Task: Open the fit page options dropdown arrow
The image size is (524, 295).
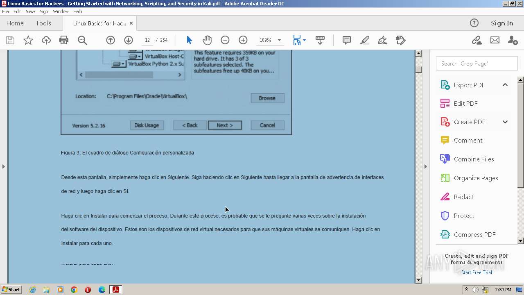Action: (x=304, y=41)
